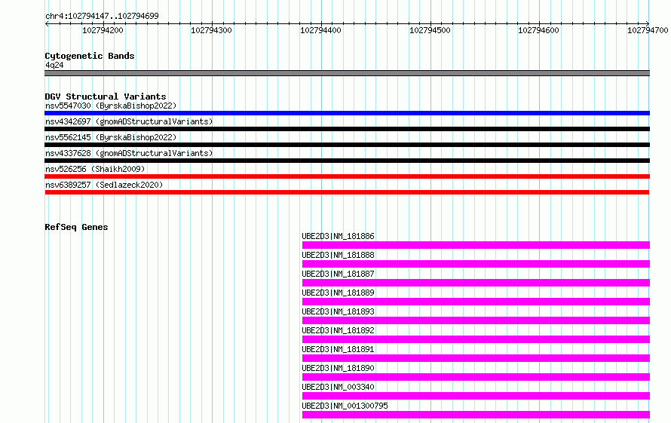
Task: Click the red nsv526256 variant bar
Action: [x=347, y=176]
